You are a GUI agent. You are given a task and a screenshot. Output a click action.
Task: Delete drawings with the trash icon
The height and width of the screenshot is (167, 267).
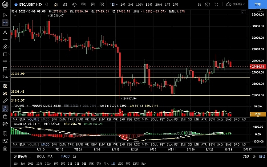(x=5, y=149)
